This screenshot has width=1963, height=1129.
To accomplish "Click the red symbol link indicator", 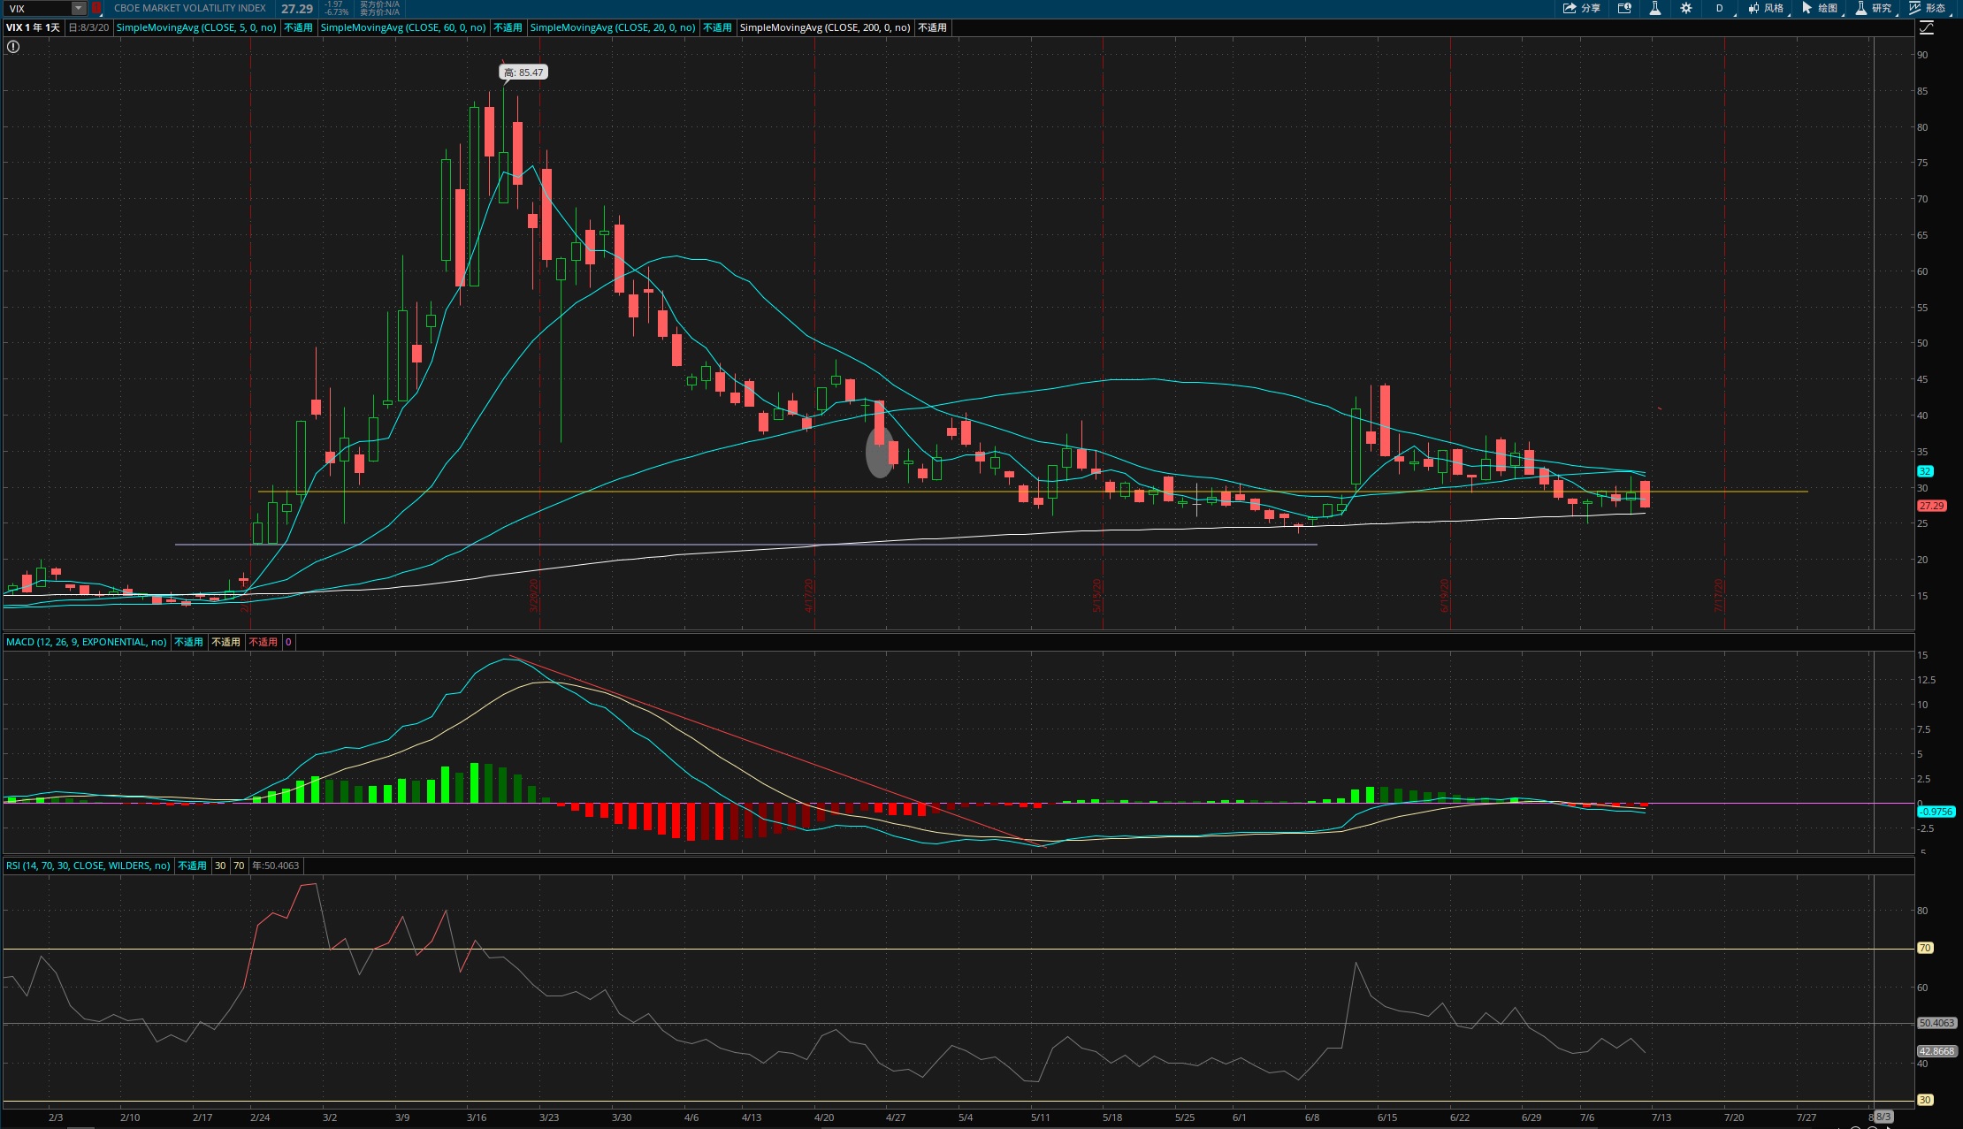I will [x=96, y=8].
